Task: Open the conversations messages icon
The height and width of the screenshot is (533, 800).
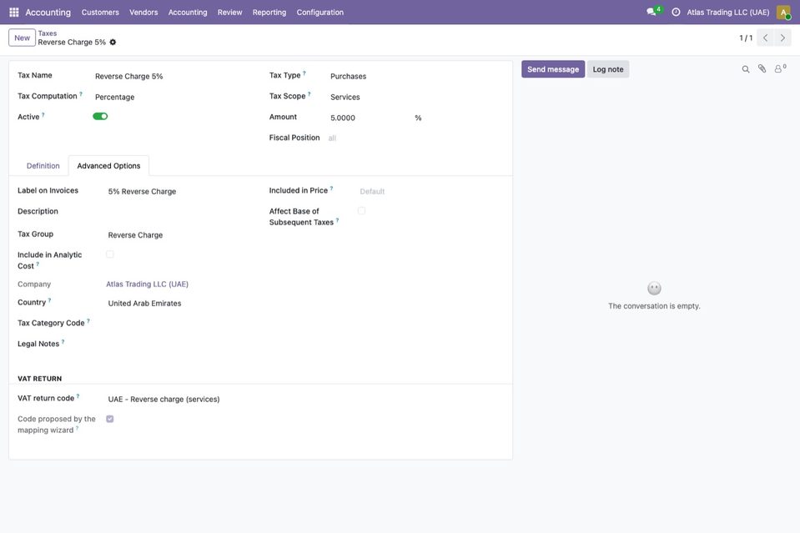Action: [651, 12]
